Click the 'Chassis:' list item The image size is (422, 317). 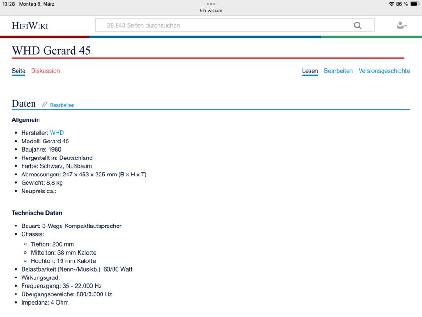click(x=33, y=234)
